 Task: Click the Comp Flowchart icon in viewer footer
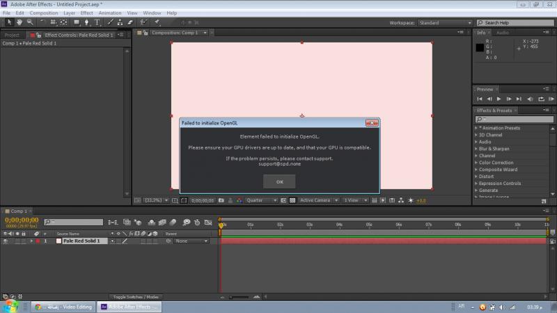(401, 200)
